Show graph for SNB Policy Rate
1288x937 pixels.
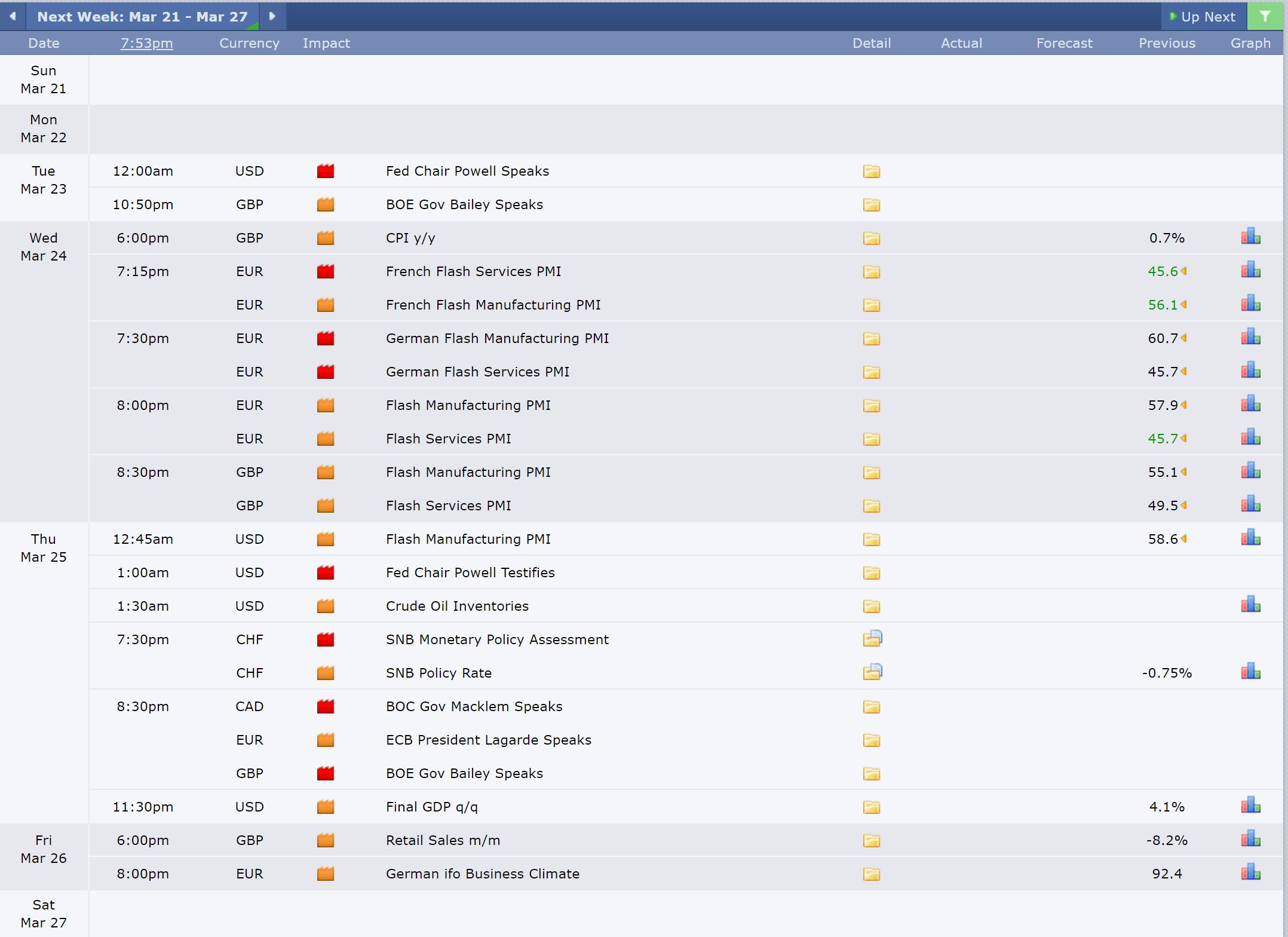[1250, 672]
